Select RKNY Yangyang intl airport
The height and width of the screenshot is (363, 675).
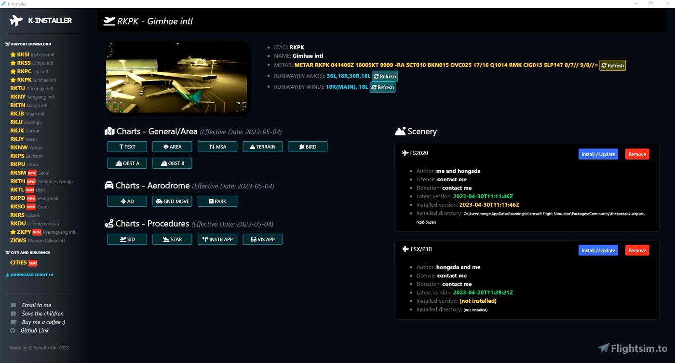point(32,97)
